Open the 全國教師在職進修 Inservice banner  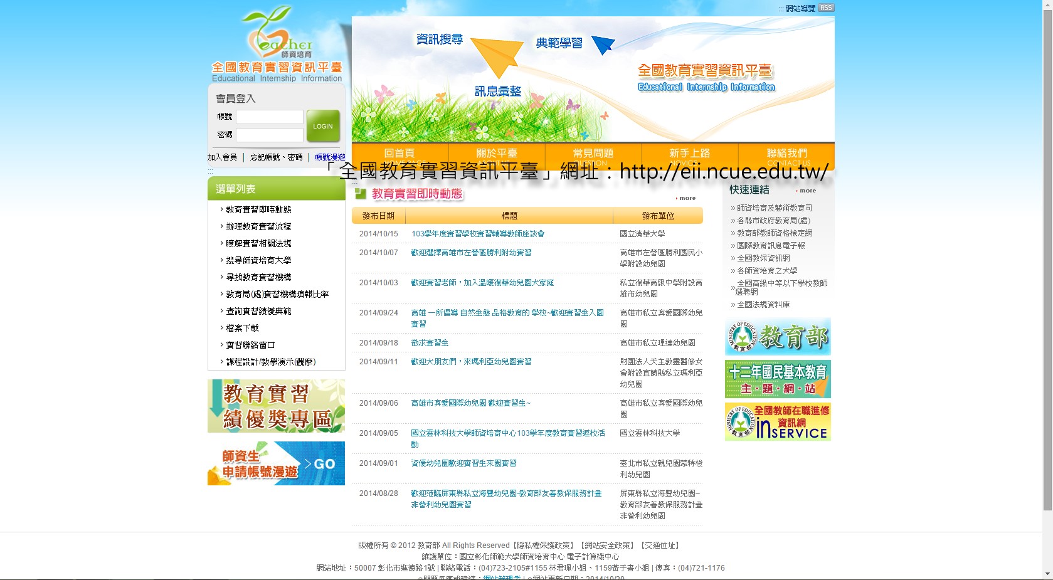[778, 422]
